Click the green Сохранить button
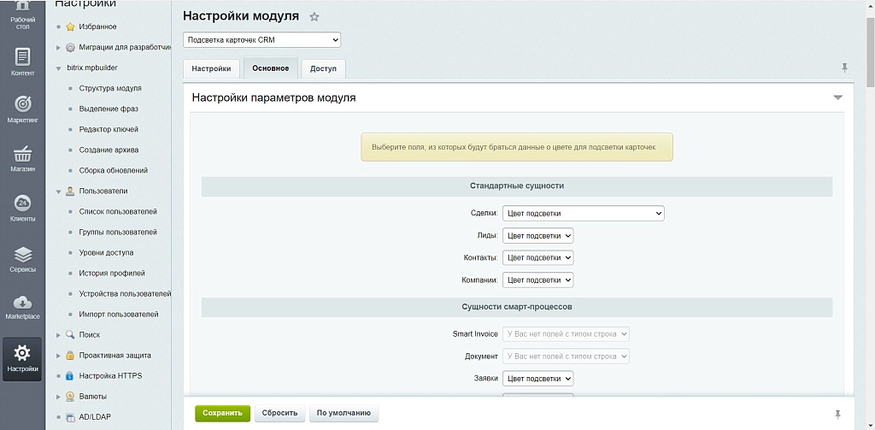Viewport: 875px width, 430px height. (223, 413)
